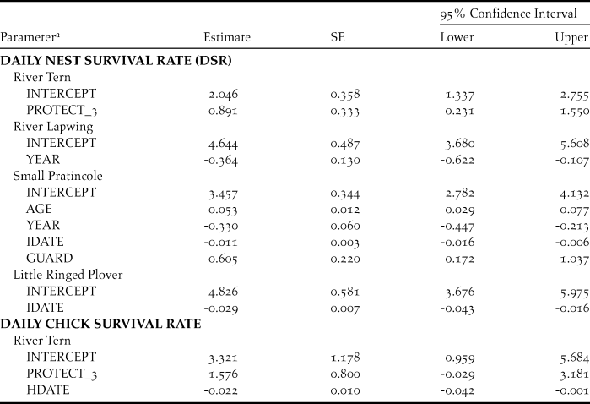Click the SE value 1.178
The image size is (590, 404).
[344, 356]
